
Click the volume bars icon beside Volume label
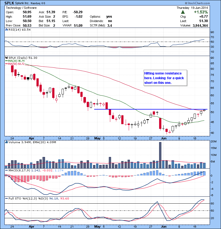tap(6, 142)
